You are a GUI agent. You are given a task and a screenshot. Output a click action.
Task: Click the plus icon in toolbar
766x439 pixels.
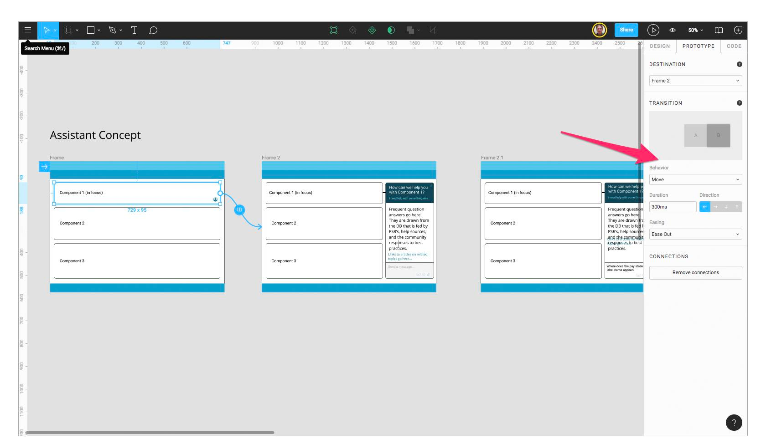[x=738, y=30]
